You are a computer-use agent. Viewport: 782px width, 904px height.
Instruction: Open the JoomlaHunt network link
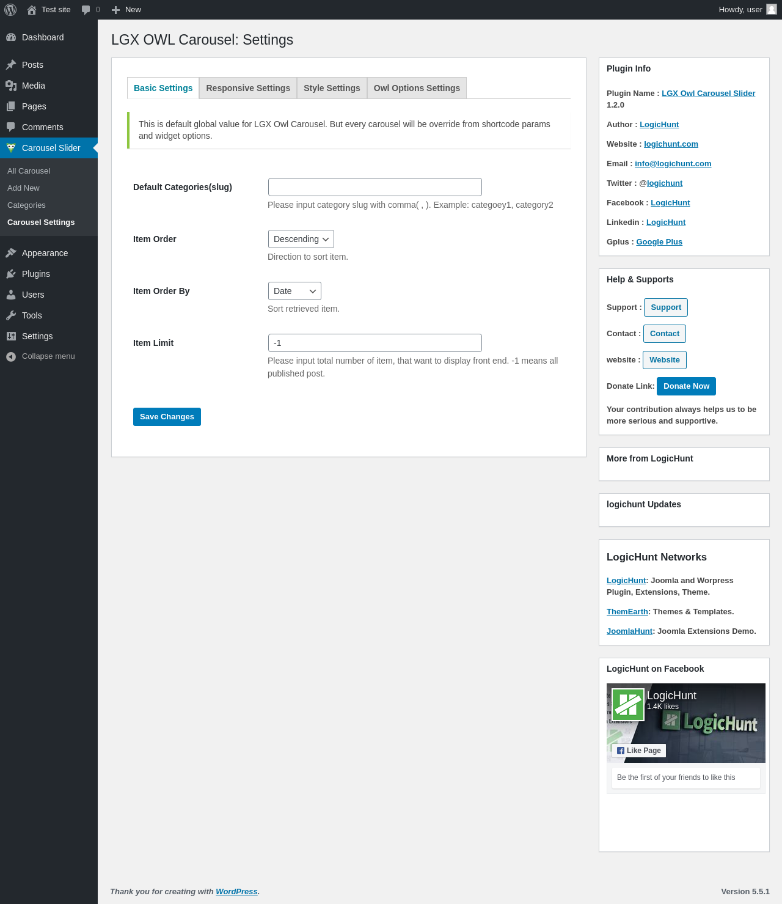pos(630,631)
